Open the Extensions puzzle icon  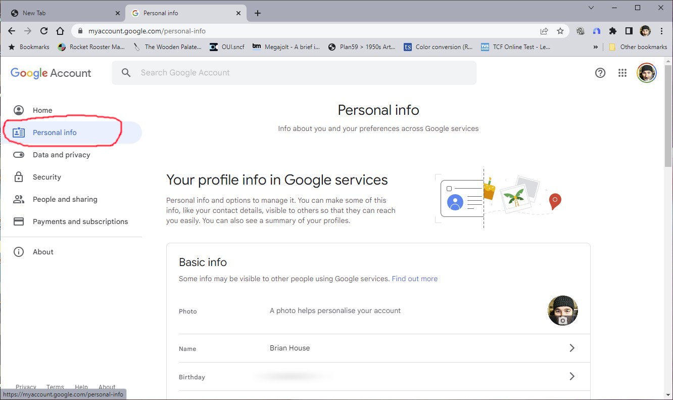[613, 31]
